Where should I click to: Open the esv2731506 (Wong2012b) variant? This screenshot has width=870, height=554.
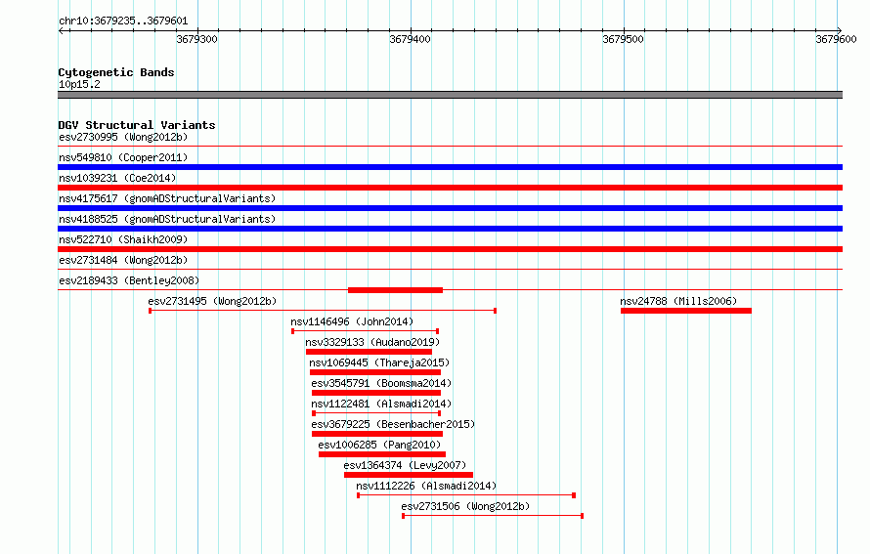465,506
